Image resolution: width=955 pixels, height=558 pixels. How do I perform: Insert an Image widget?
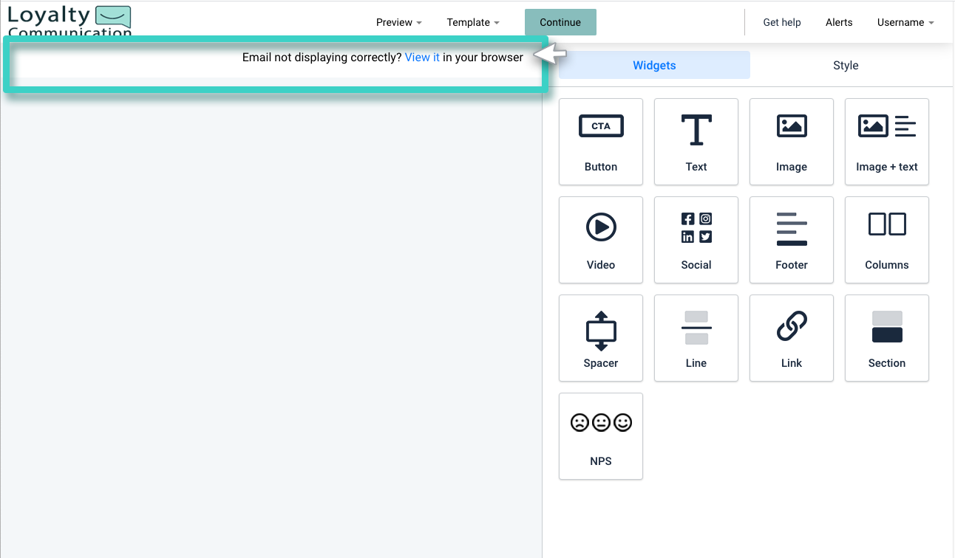pos(791,142)
